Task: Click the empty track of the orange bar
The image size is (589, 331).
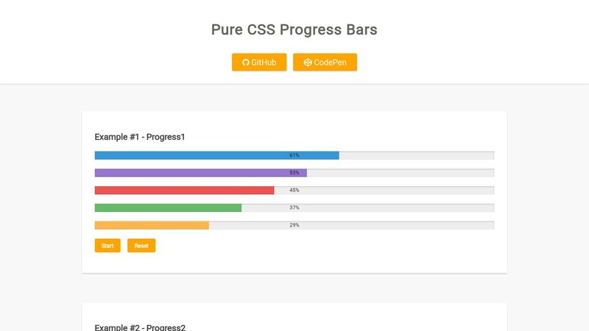Action: (398, 225)
